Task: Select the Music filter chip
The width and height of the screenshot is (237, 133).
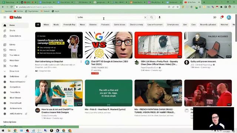Action: 56,25
